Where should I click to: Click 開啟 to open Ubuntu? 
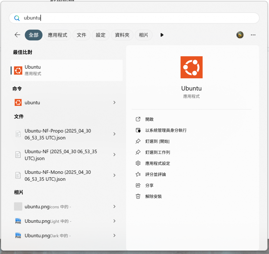pyautogui.click(x=149, y=119)
